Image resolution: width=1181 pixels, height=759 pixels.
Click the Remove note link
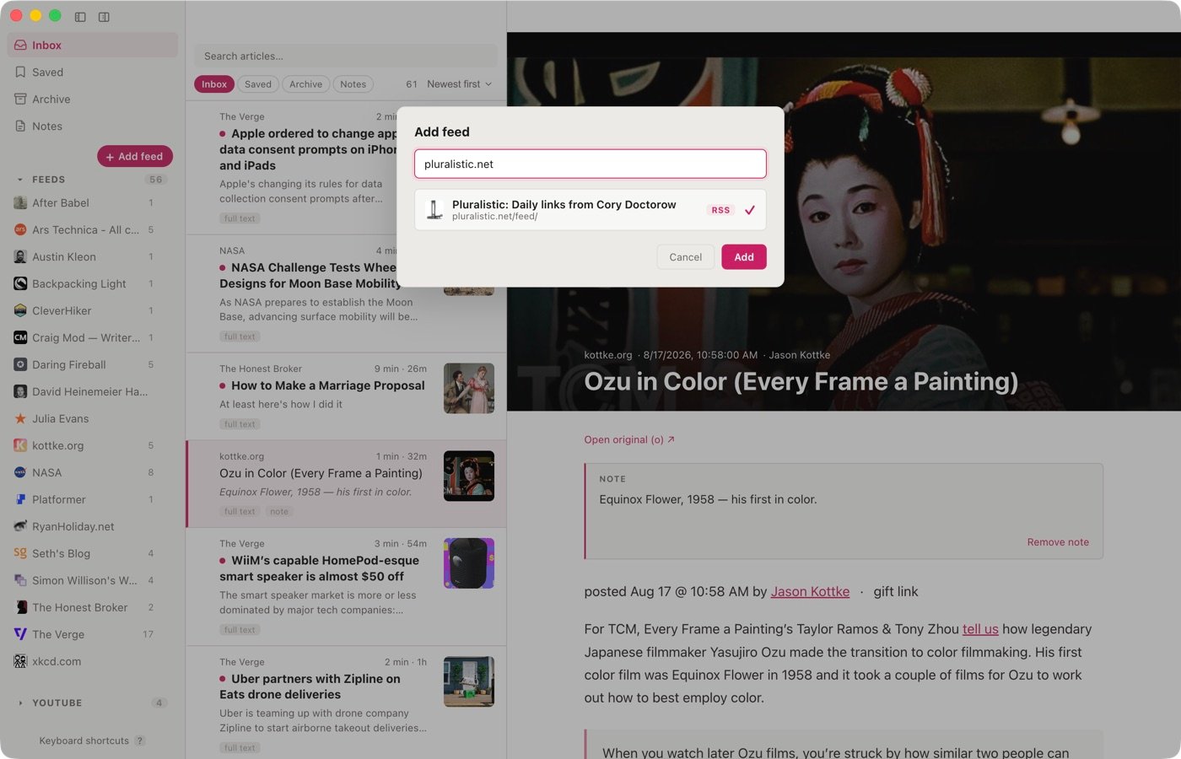[1058, 542]
